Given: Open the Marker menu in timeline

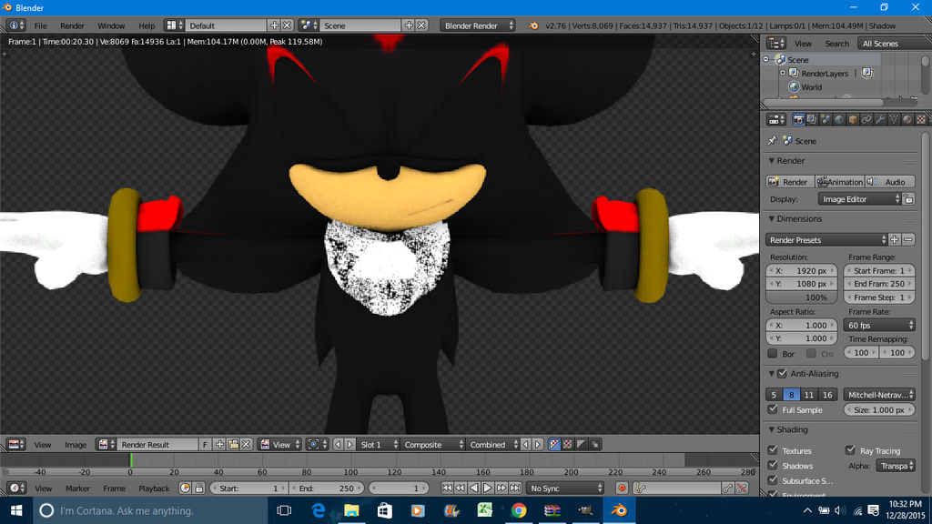Looking at the screenshot, I should (78, 489).
